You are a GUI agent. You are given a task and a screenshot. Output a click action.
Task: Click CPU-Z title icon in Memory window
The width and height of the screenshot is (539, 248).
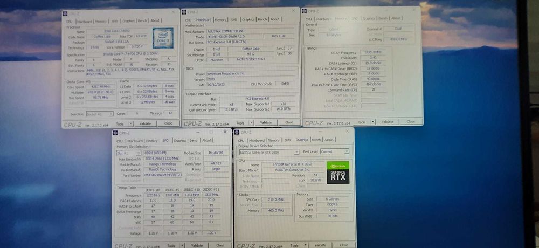point(304,11)
